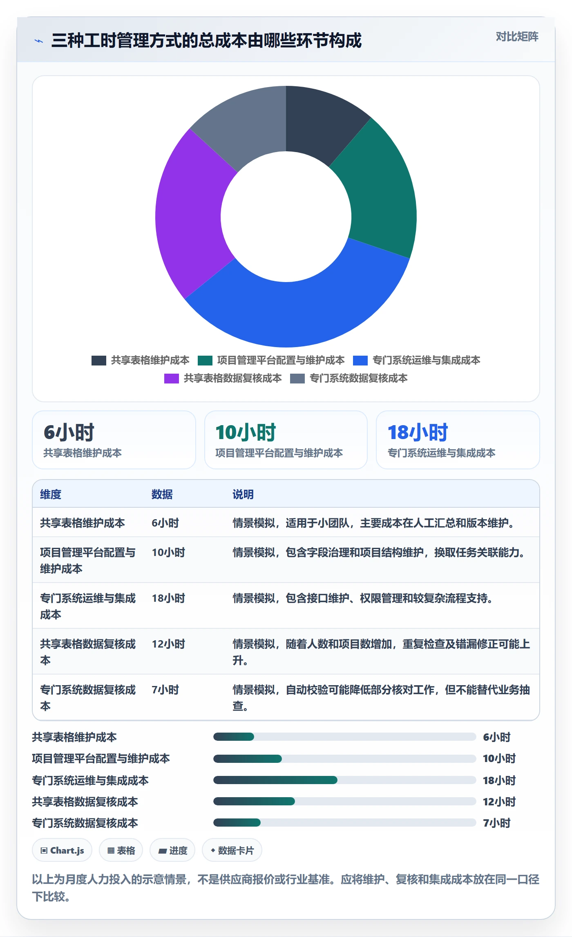
Task: Click the 对比矩阵 label in header
Action: [517, 37]
